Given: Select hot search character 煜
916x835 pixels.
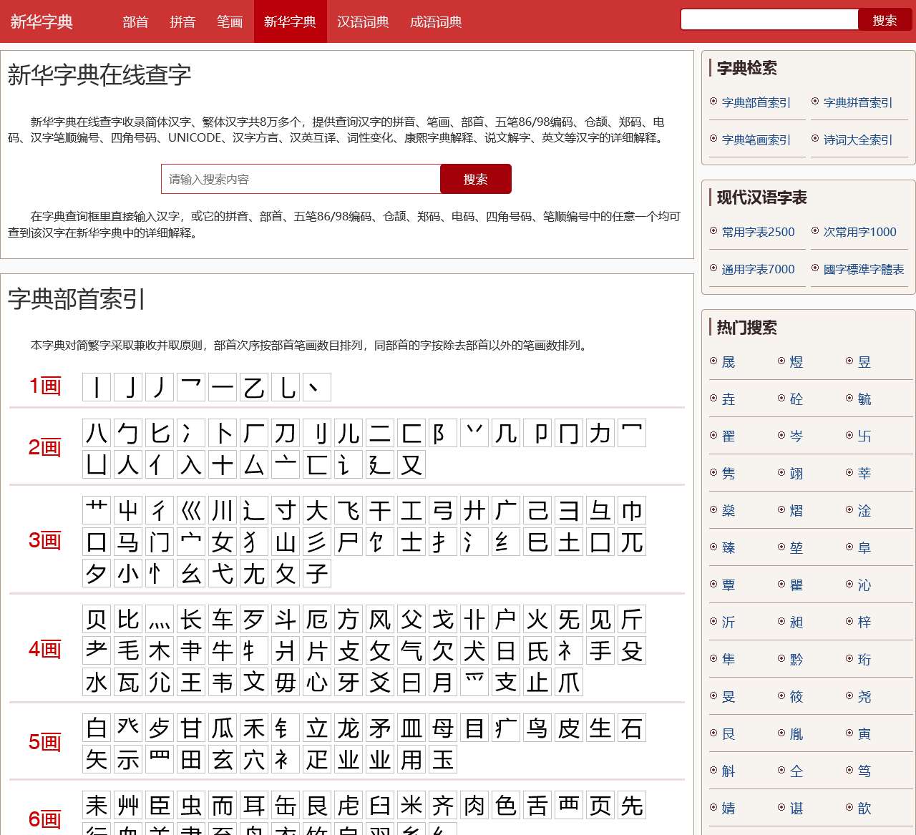Looking at the screenshot, I should click(x=796, y=362).
